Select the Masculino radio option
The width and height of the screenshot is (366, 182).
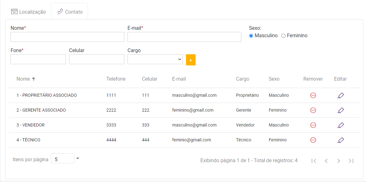pos(251,36)
